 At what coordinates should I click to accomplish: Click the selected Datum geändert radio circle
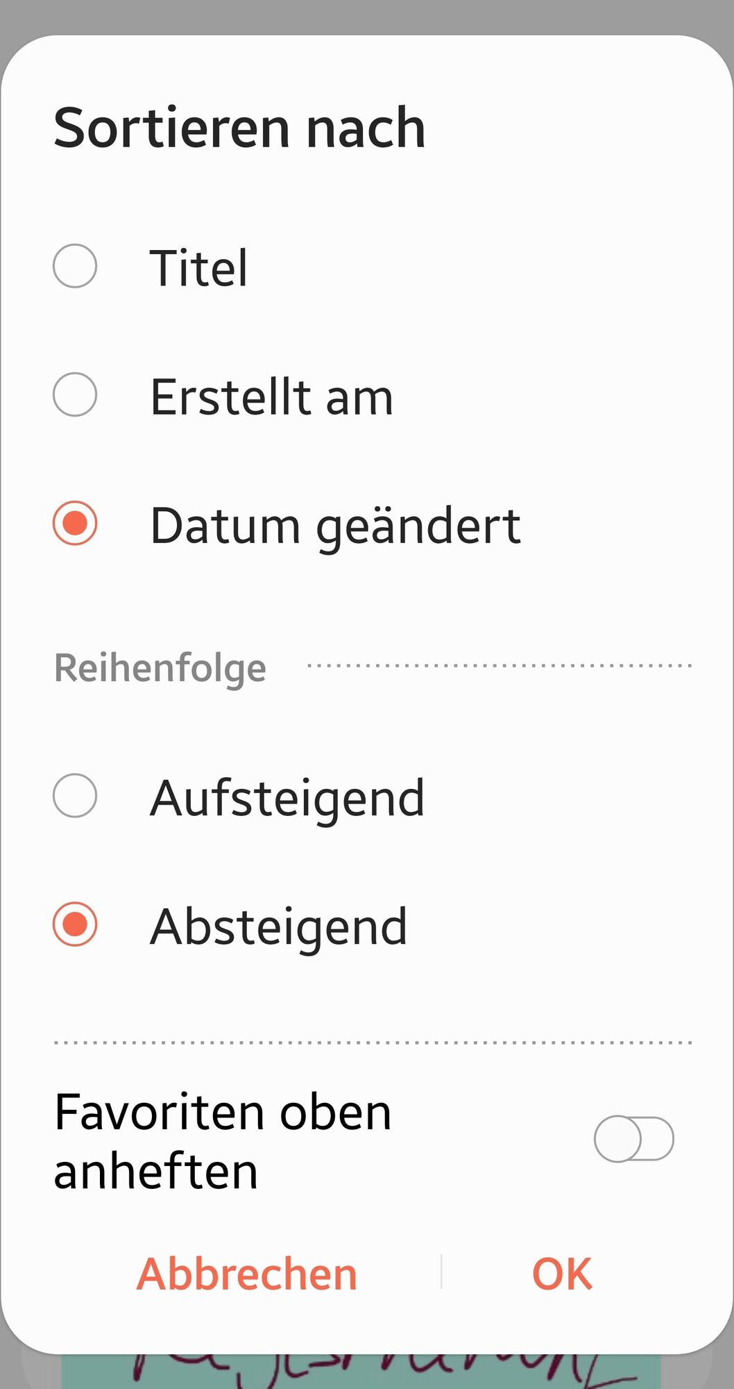75,523
